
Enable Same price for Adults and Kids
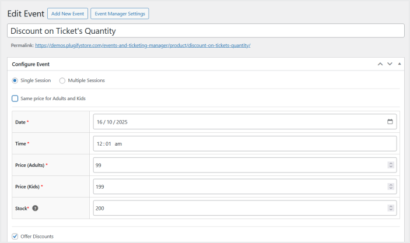15,98
